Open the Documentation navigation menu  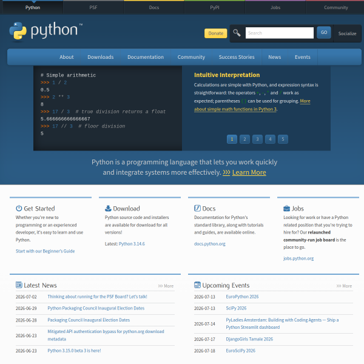tap(146, 57)
